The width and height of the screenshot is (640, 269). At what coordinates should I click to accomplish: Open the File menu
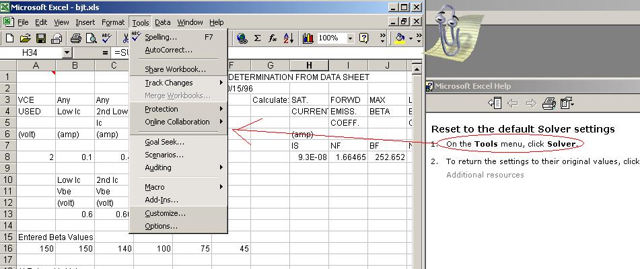click(24, 22)
